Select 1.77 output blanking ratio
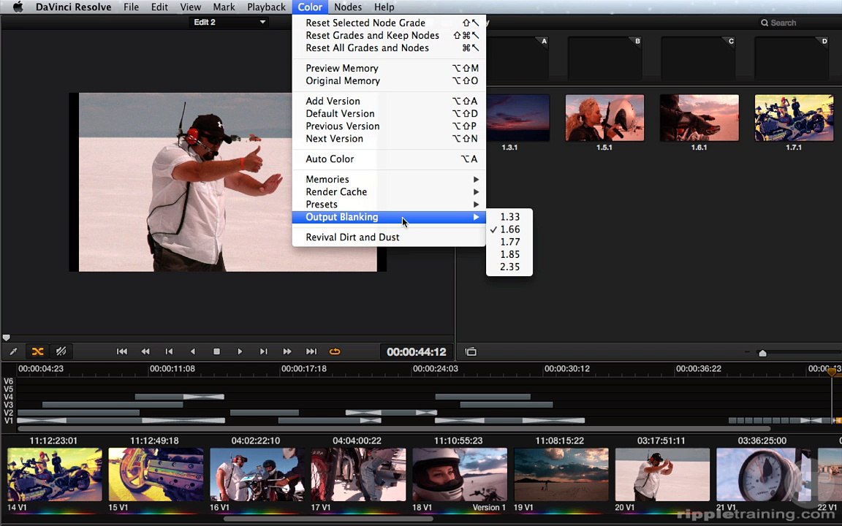 coord(509,242)
